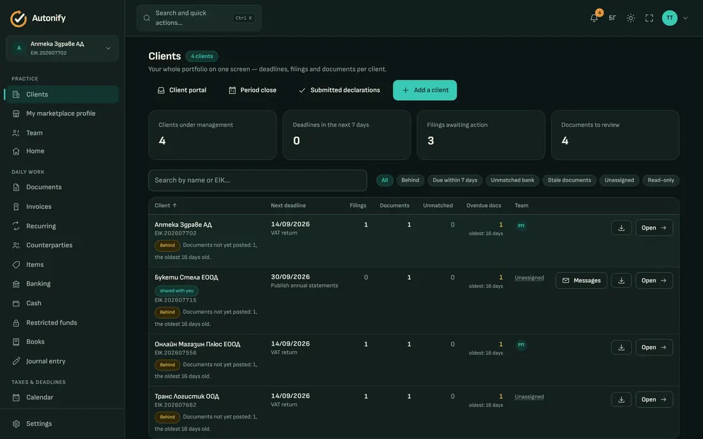The height and width of the screenshot is (439, 703).
Task: Open My marketplace profile
Action: (63, 114)
